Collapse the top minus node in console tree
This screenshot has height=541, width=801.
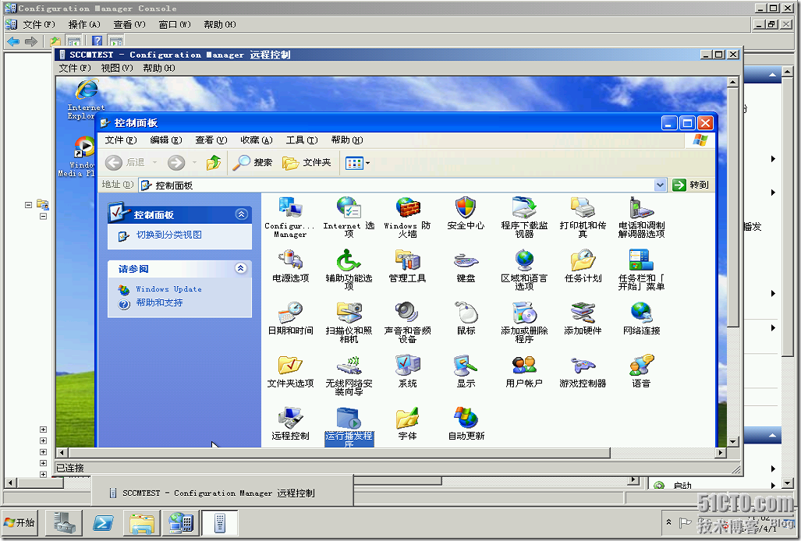click(x=29, y=205)
